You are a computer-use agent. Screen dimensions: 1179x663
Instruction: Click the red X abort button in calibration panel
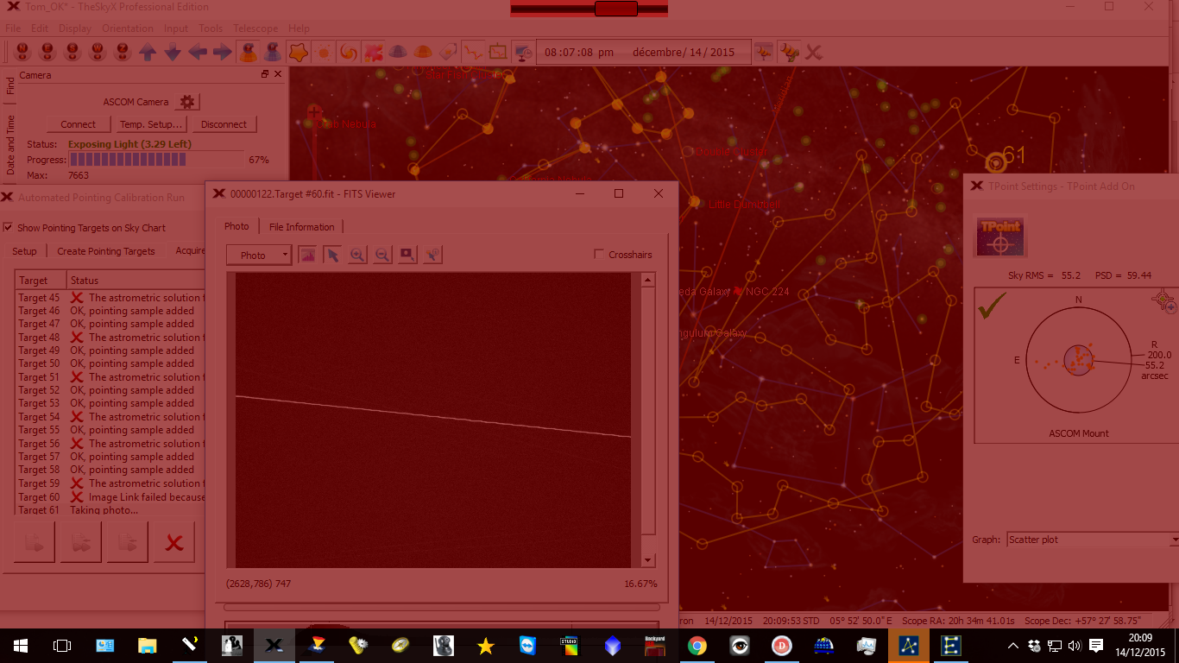[174, 542]
